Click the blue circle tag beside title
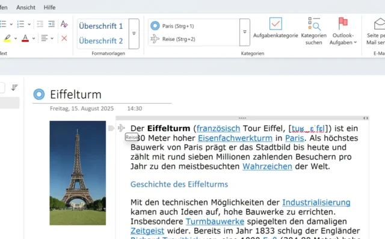 point(39,95)
